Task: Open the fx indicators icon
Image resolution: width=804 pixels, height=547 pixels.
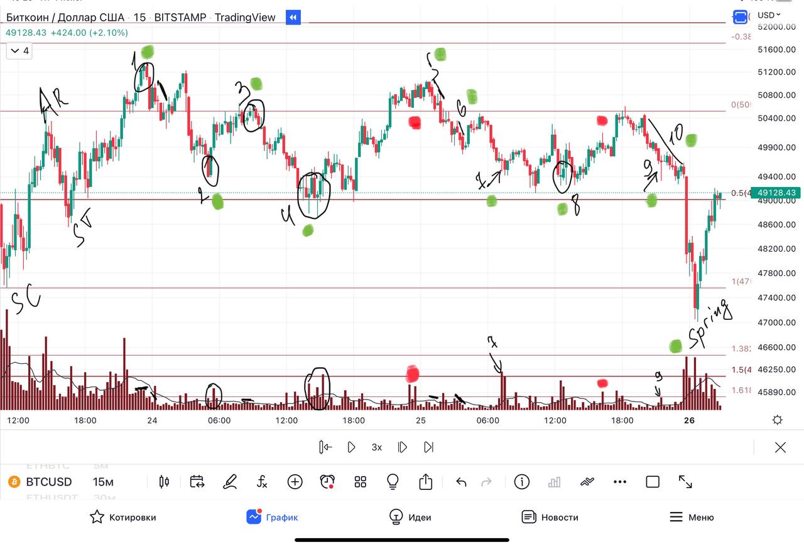Action: pyautogui.click(x=263, y=482)
